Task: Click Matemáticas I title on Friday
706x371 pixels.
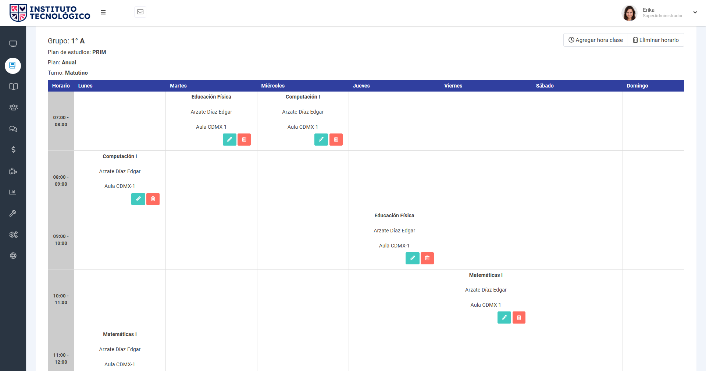Action: tap(486, 275)
